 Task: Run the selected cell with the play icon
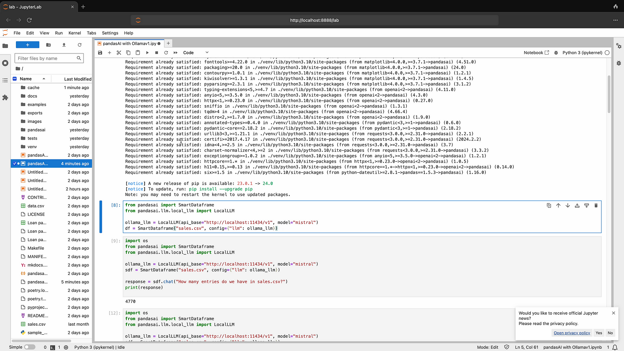(x=147, y=53)
